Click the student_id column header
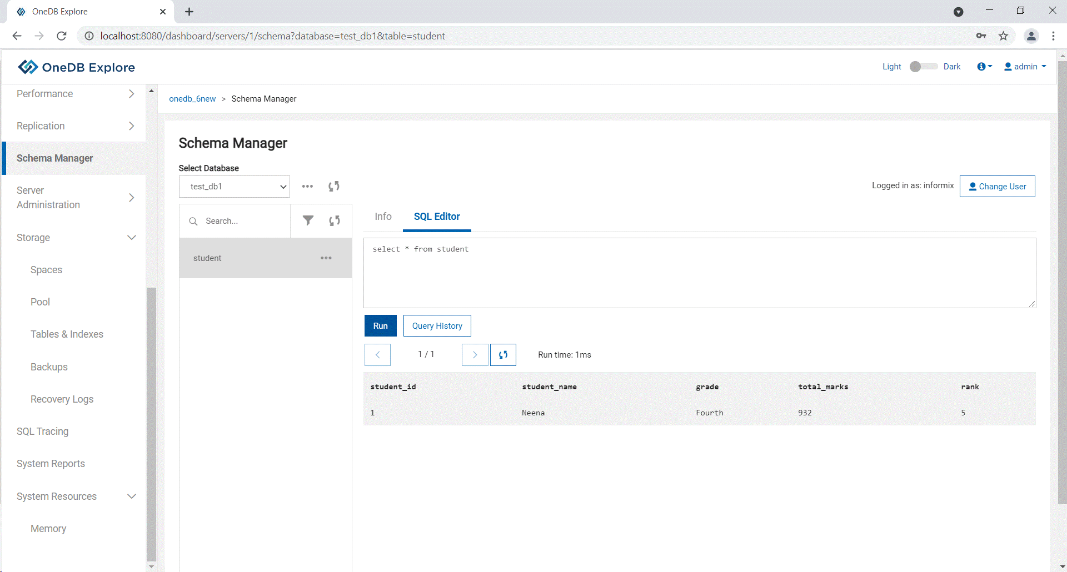Image resolution: width=1067 pixels, height=572 pixels. pyautogui.click(x=393, y=387)
